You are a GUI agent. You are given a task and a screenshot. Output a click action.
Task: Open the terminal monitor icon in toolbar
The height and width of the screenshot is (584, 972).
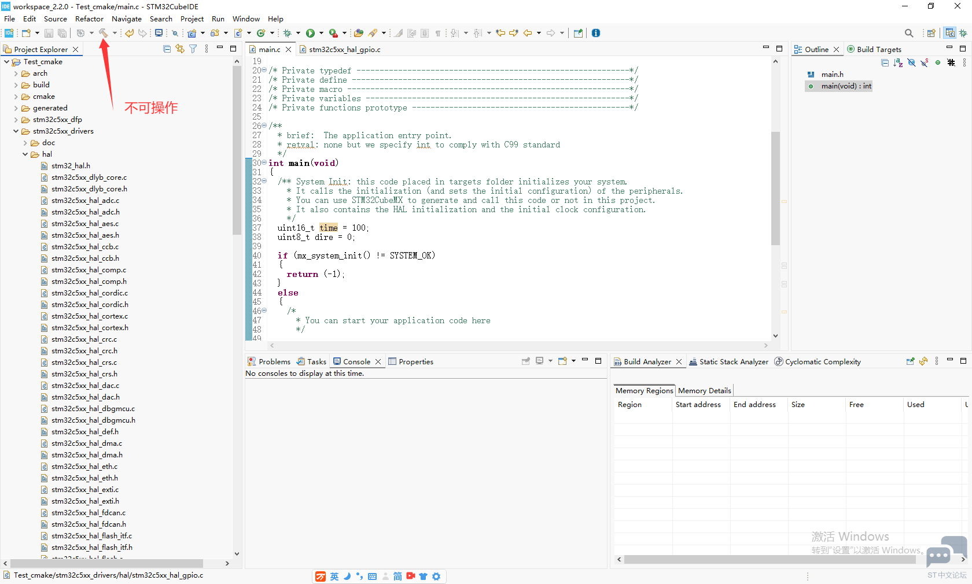click(159, 33)
